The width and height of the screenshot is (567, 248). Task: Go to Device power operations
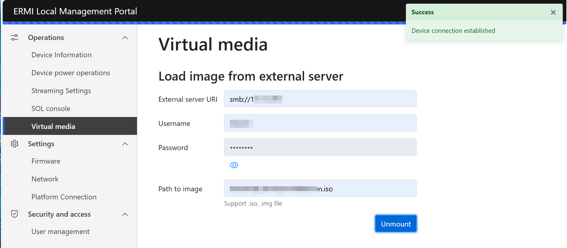click(71, 73)
